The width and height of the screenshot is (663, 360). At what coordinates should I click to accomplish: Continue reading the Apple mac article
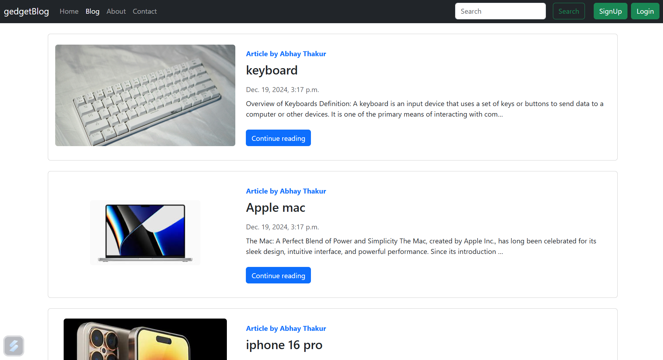278,275
